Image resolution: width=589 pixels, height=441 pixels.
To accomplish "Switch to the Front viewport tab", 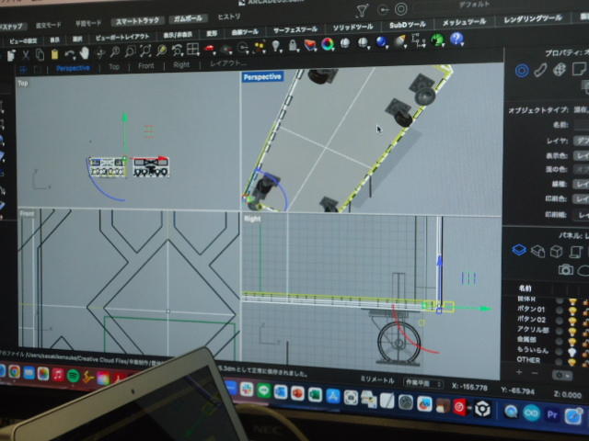I will tap(145, 66).
